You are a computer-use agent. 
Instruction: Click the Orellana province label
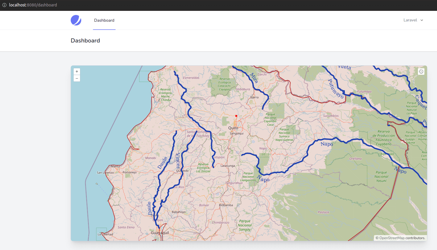[355, 159]
